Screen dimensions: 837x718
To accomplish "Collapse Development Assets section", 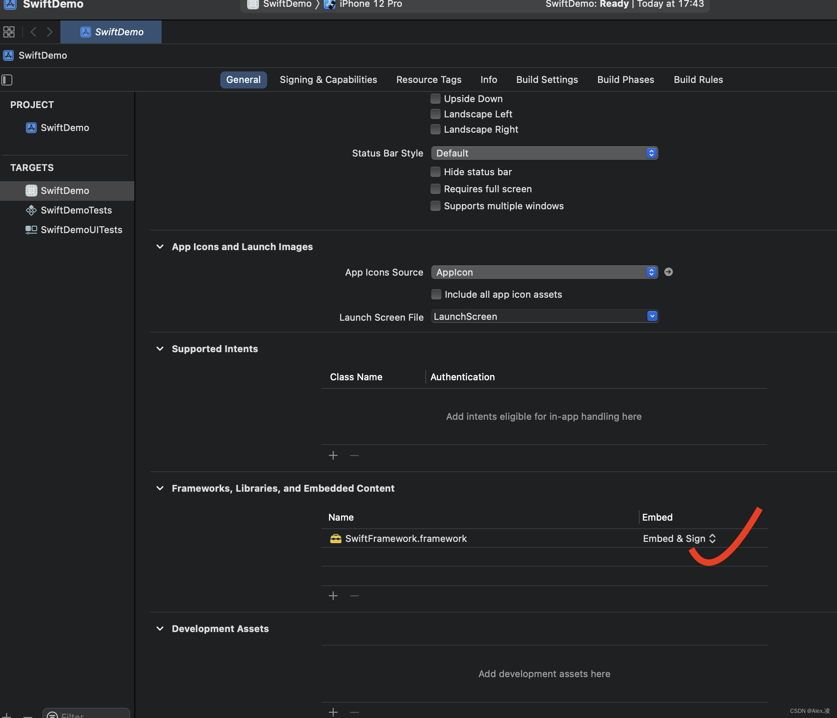I will (160, 629).
